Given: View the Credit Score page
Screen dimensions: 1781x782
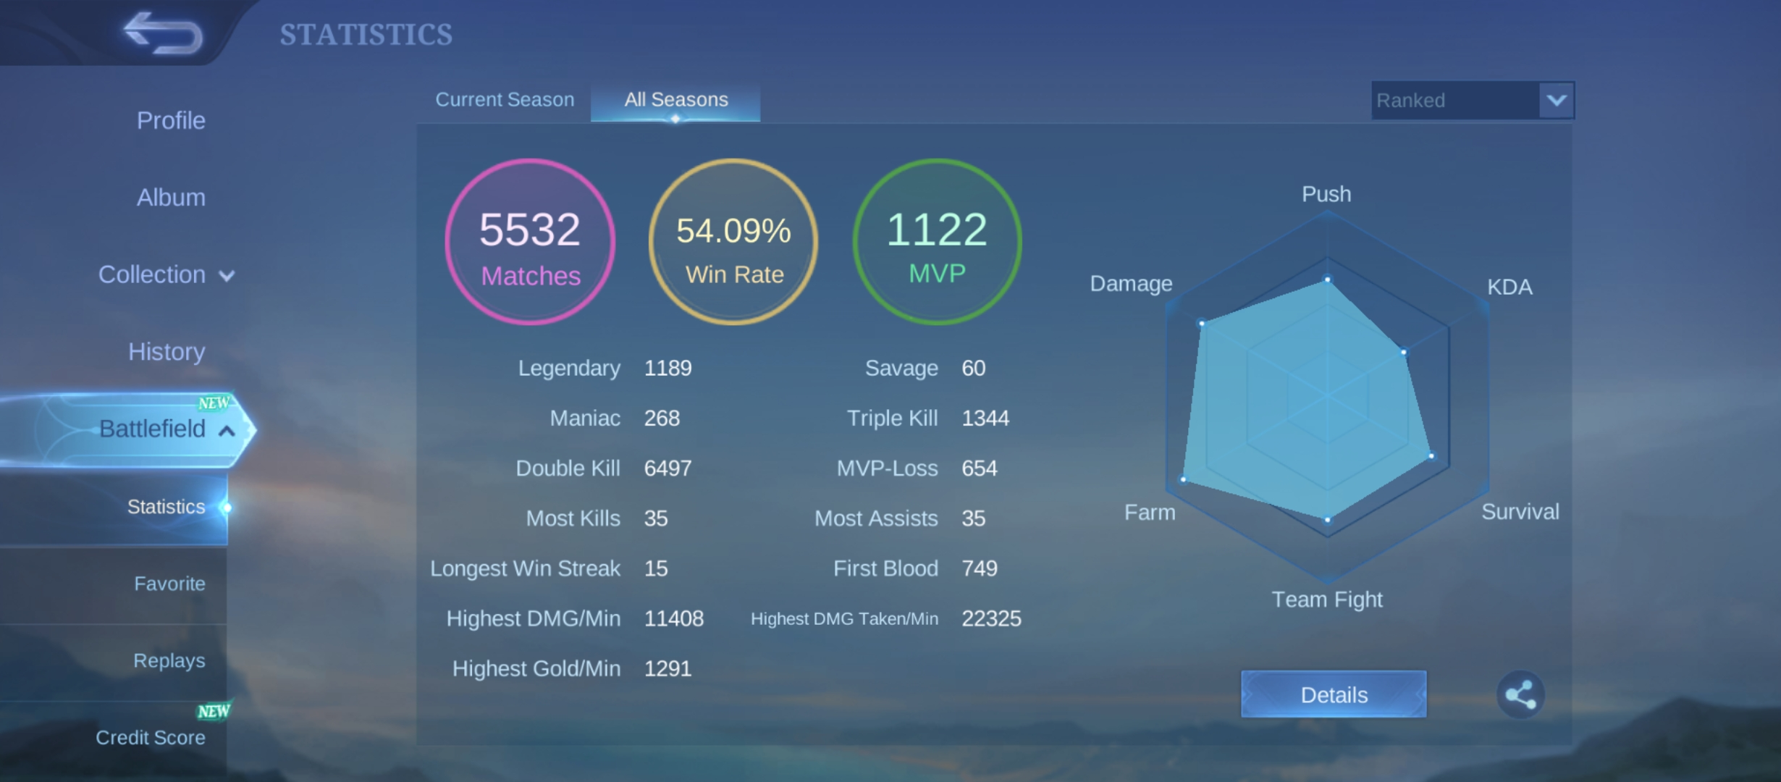Looking at the screenshot, I should pos(150,737).
